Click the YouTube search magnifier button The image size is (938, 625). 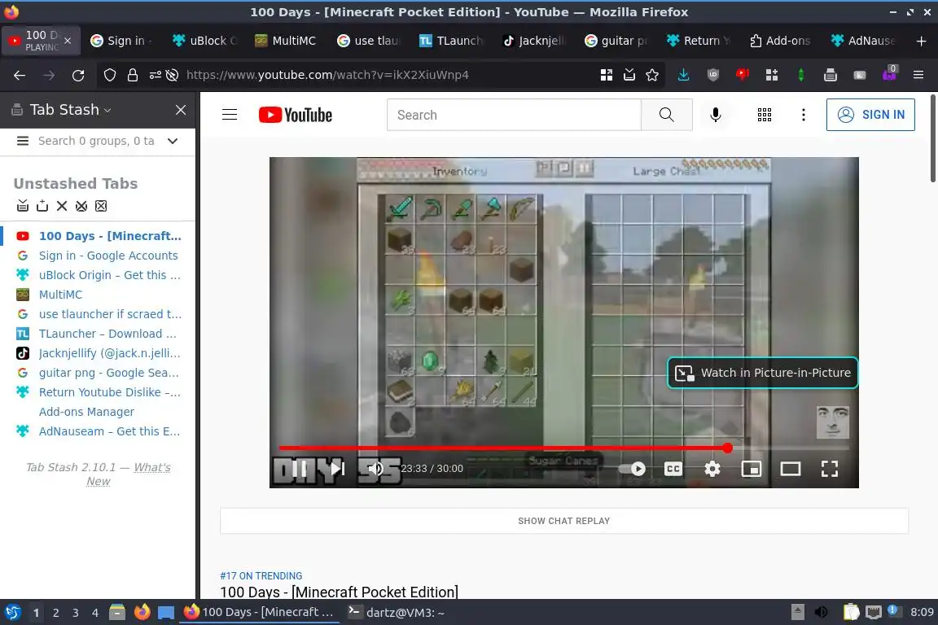[666, 114]
